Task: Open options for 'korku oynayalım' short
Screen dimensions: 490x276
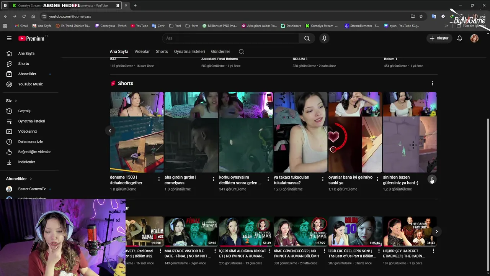Action: click(268, 179)
